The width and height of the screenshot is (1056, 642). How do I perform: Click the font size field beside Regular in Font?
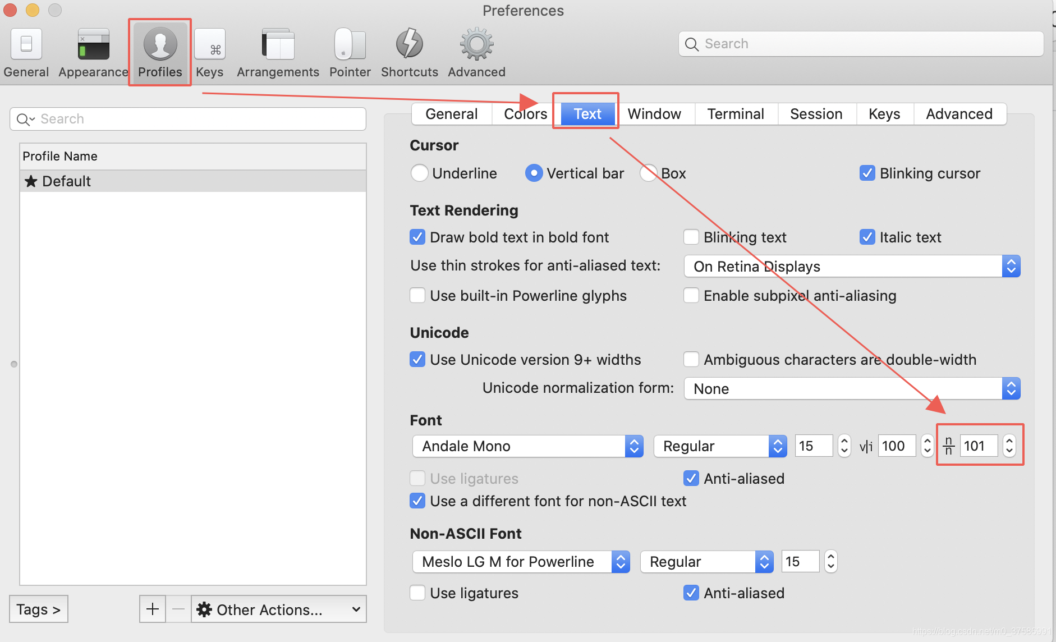coord(814,446)
